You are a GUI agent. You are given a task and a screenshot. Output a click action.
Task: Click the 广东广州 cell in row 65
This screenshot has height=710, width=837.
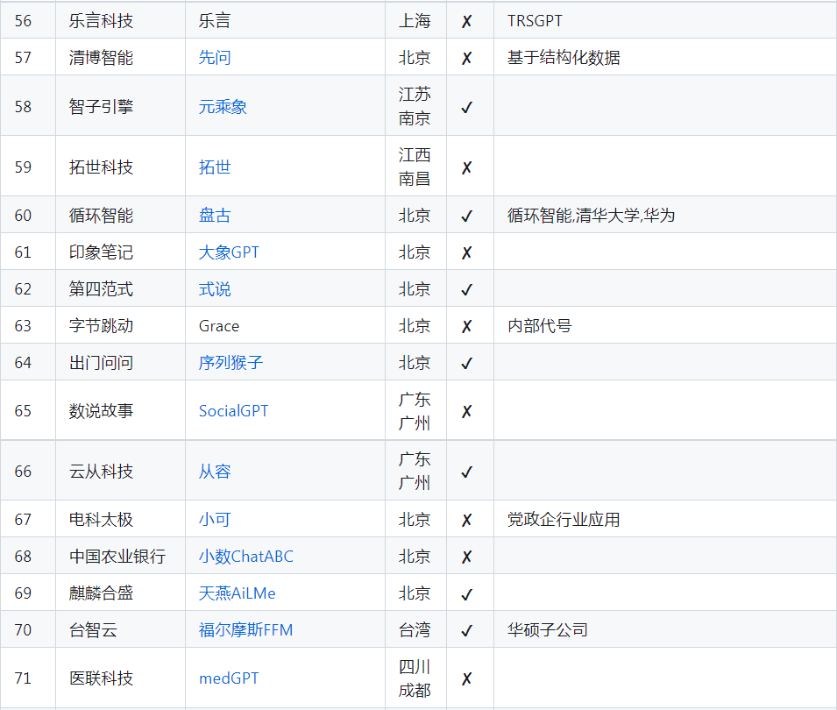pyautogui.click(x=415, y=410)
